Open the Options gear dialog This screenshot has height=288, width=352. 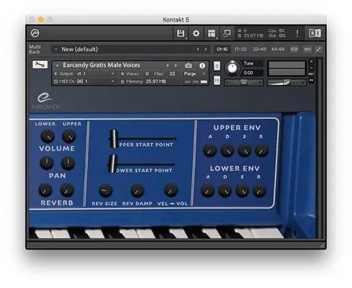tap(196, 33)
